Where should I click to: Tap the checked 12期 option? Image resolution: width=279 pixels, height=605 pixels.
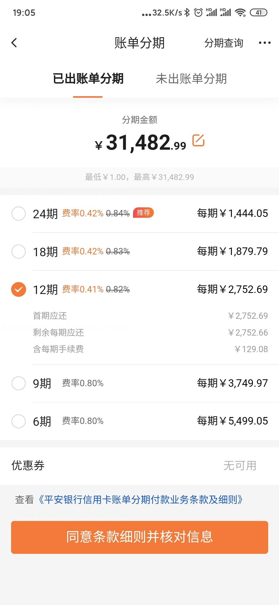coord(19,289)
